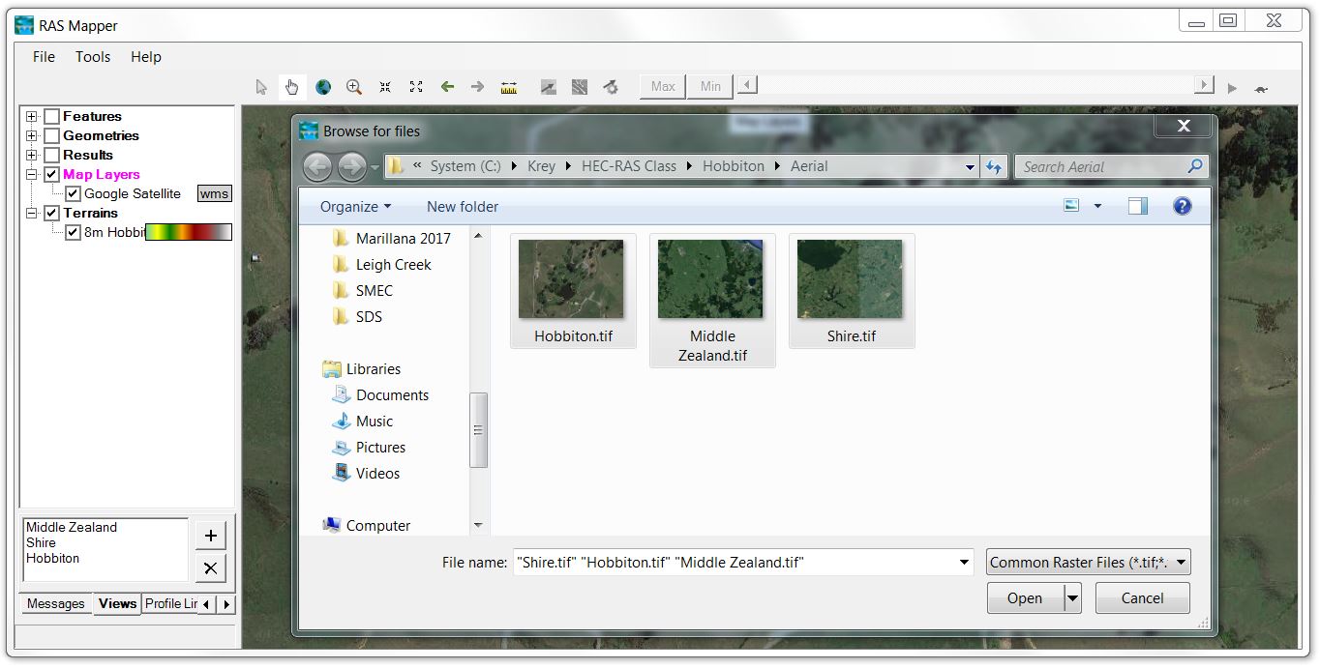Viewport: 1320px width, 669px height.
Task: Click the Open button
Action: (1025, 598)
